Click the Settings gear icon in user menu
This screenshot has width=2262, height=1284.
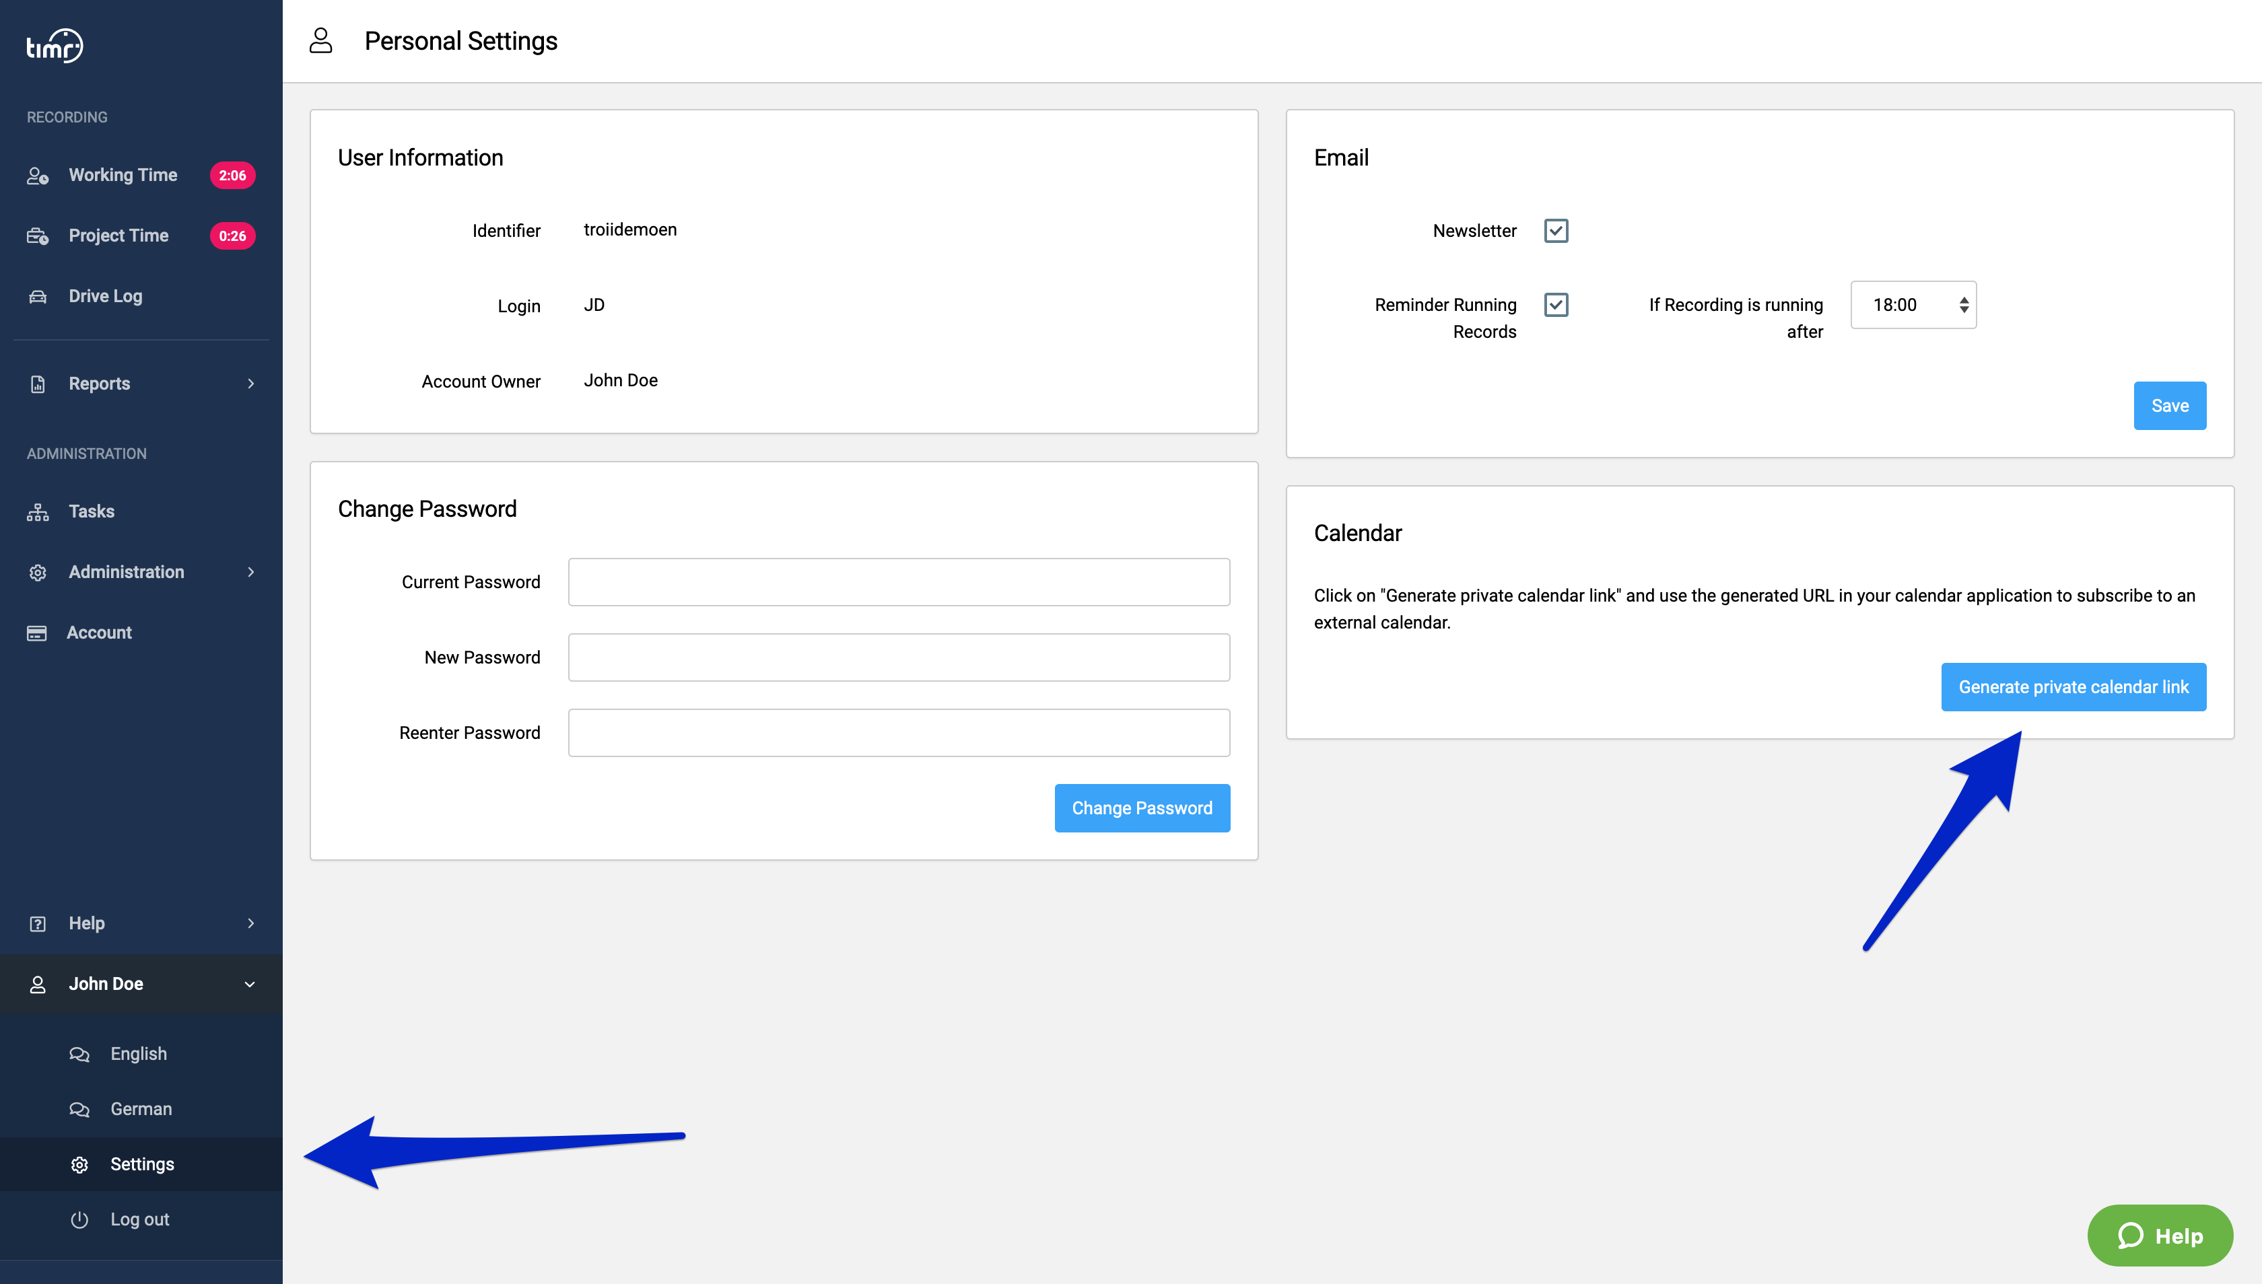[x=79, y=1165]
